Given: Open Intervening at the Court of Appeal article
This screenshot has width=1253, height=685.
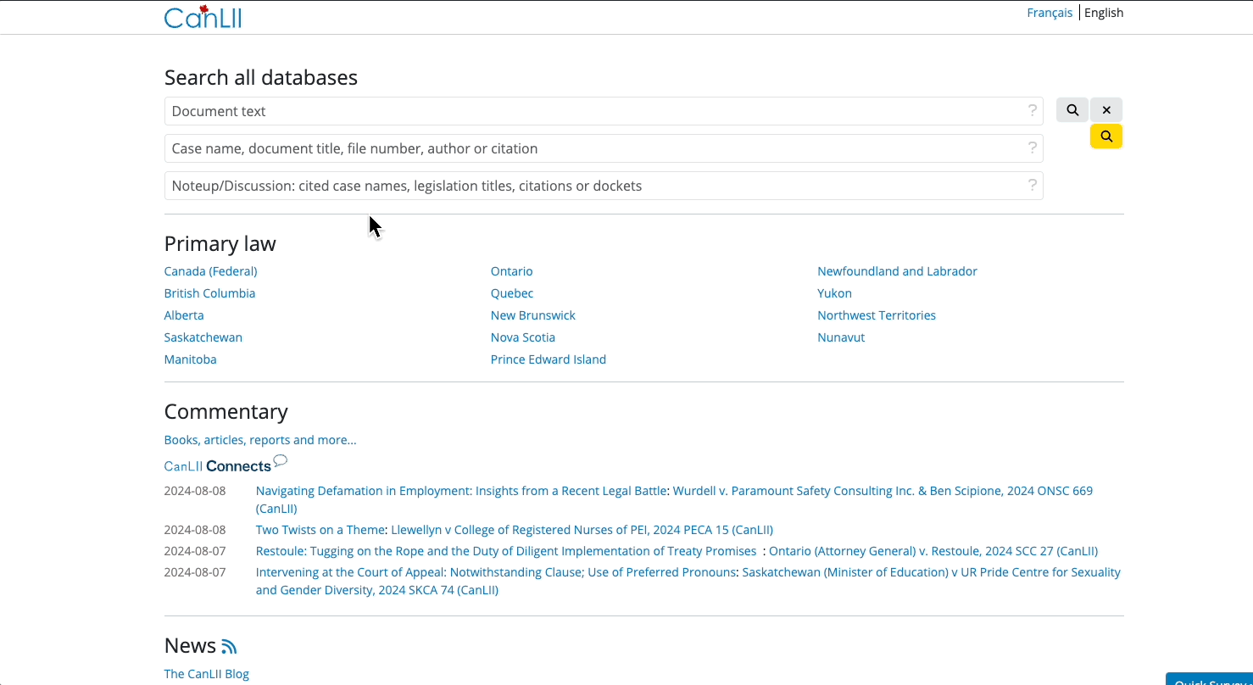Looking at the screenshot, I should [x=495, y=572].
